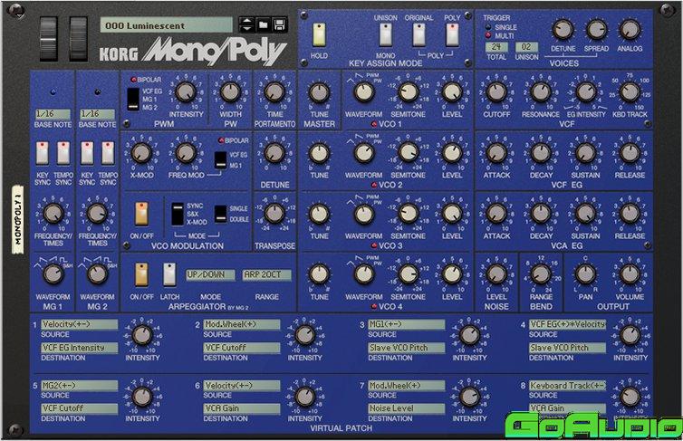Open the patch browser folder icon
The height and width of the screenshot is (441, 683).
coord(263,25)
